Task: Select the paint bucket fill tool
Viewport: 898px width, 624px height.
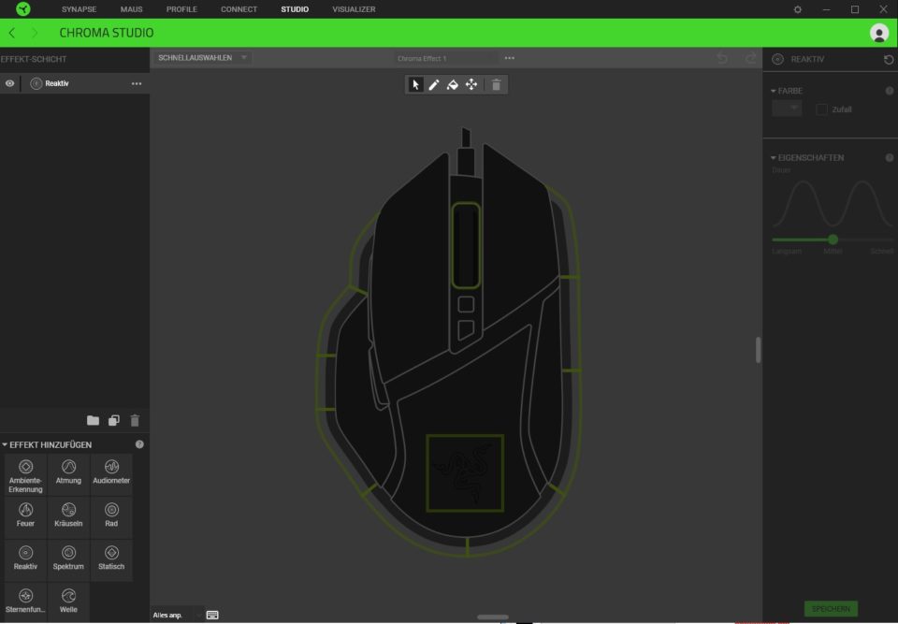Action: [x=452, y=85]
